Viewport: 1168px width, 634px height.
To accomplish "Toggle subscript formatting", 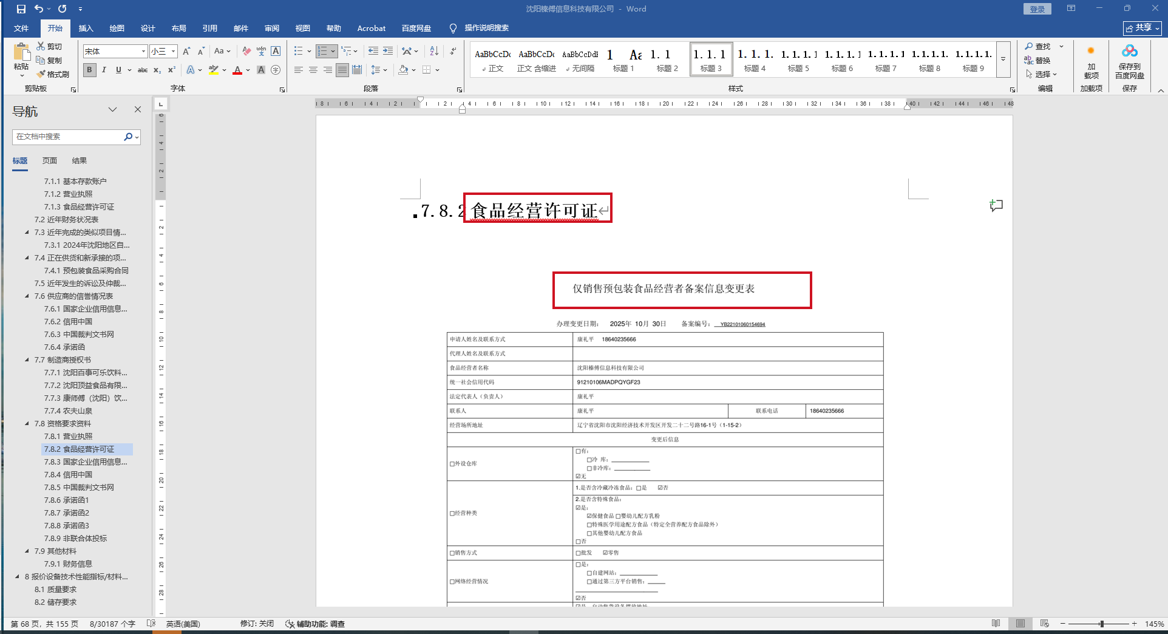I will (x=157, y=70).
